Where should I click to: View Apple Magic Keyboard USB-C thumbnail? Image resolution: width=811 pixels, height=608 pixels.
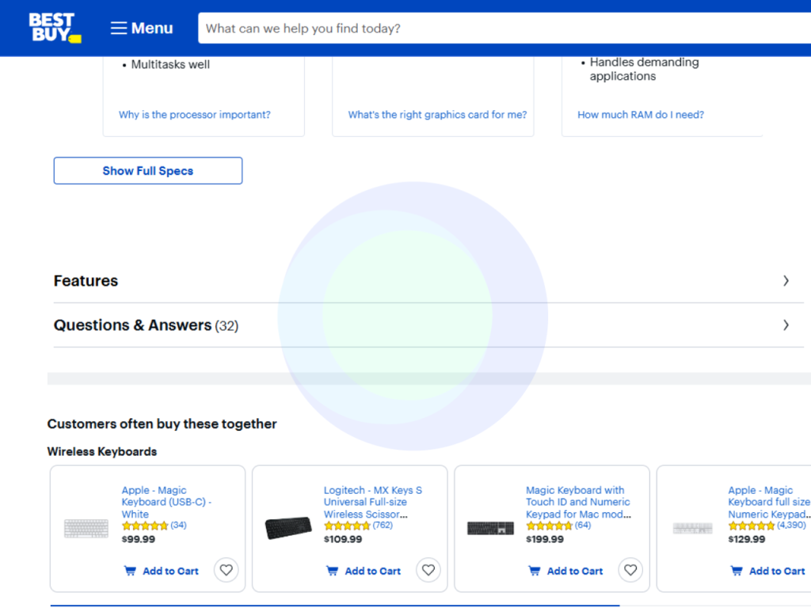86,528
